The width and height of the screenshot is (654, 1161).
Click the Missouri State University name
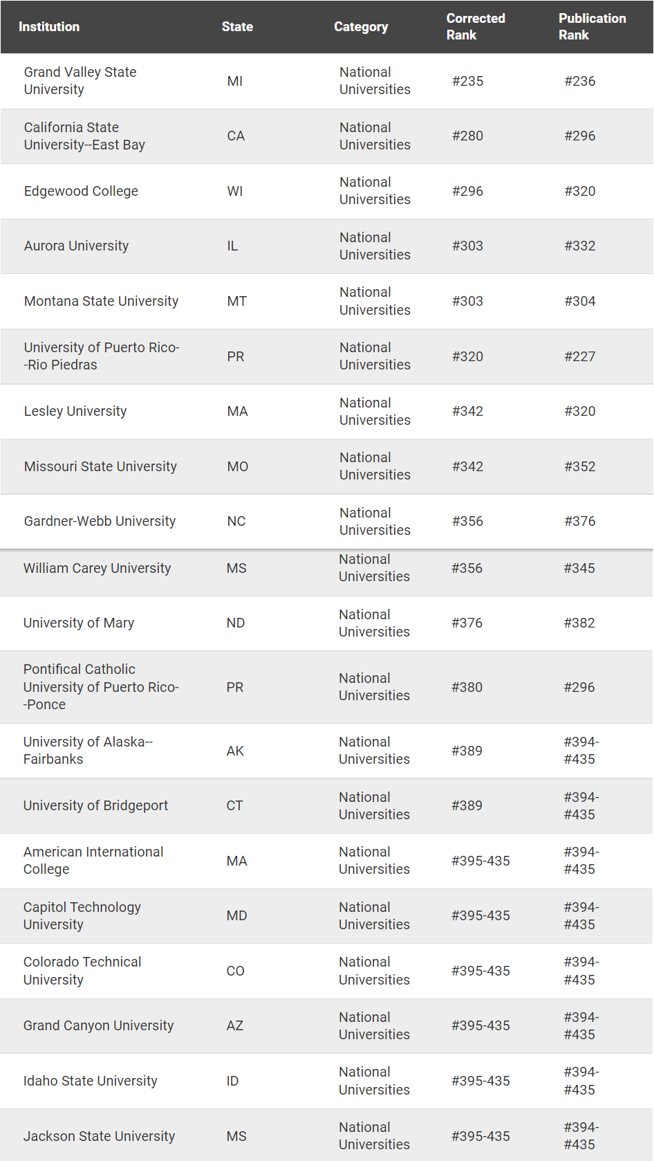coord(100,466)
